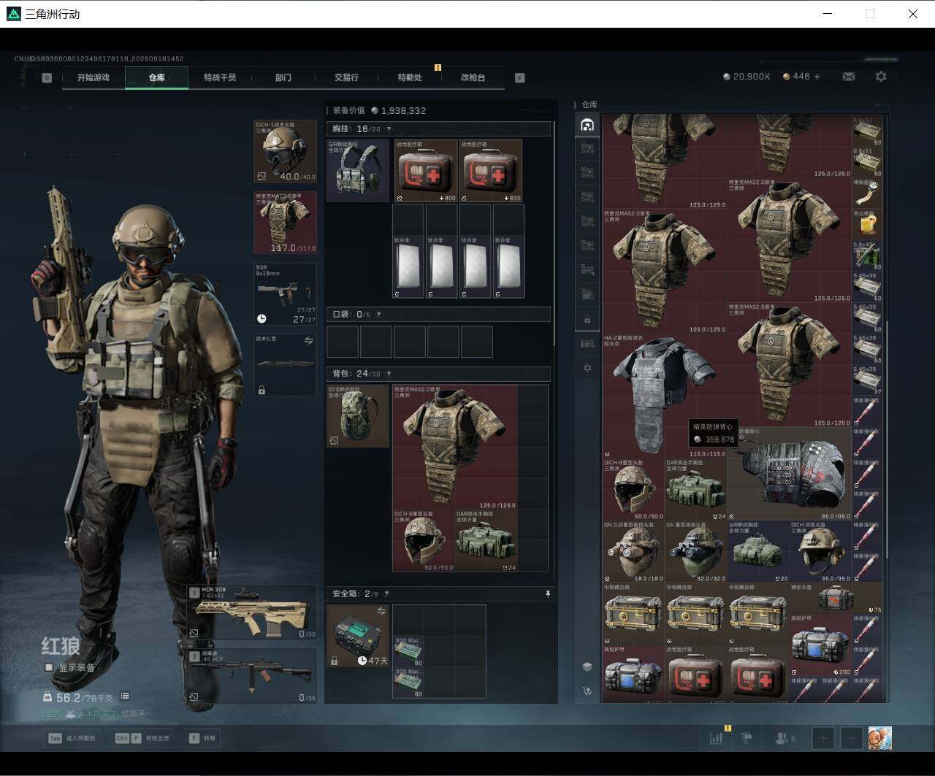Select the grey HA-2 armor in the stash
935x776 pixels.
point(665,396)
